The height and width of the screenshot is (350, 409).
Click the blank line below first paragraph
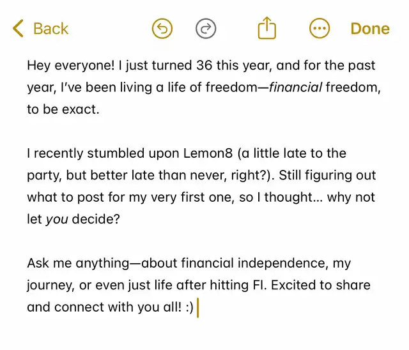pos(203,131)
